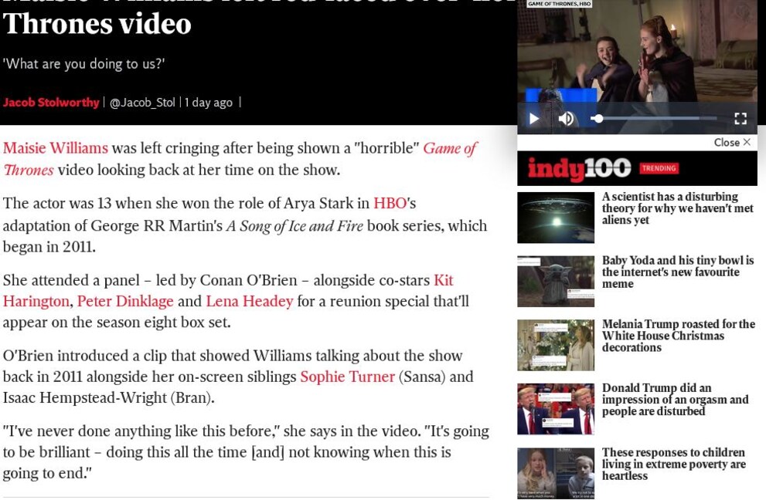Open the Kit Harington link
Image resolution: width=766 pixels, height=500 pixels.
point(228,291)
